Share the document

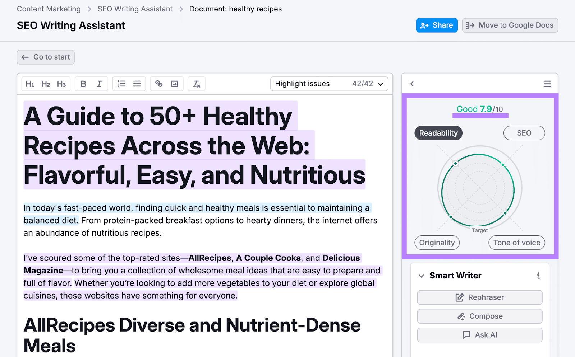pyautogui.click(x=437, y=25)
